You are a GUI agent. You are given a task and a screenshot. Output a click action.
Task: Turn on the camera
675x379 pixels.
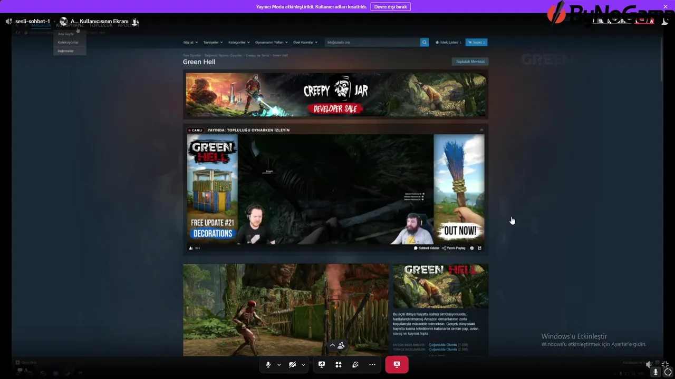[292, 364]
